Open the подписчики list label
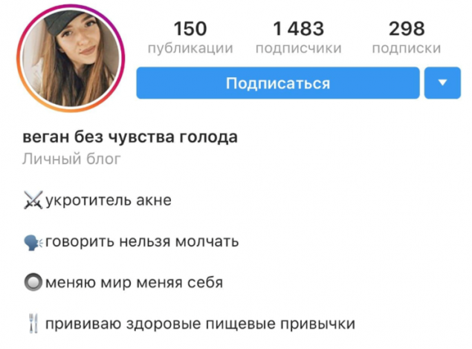 click(x=298, y=48)
